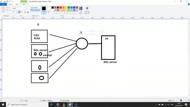Click the battery tray icon
Screen dimensions: 190x107
point(159,105)
